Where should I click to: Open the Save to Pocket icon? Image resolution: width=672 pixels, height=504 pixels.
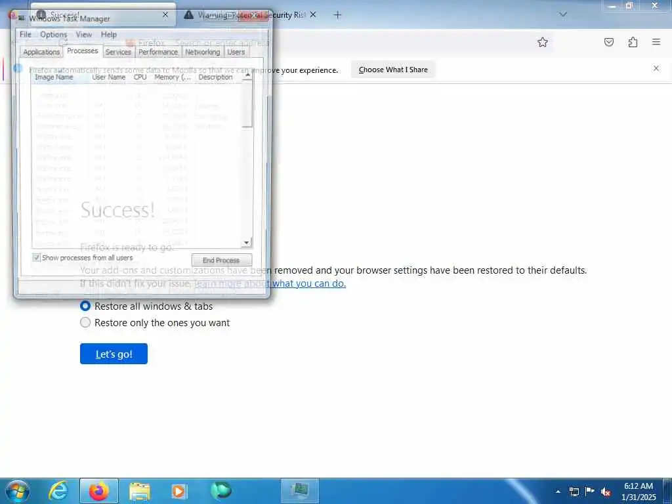point(609,42)
